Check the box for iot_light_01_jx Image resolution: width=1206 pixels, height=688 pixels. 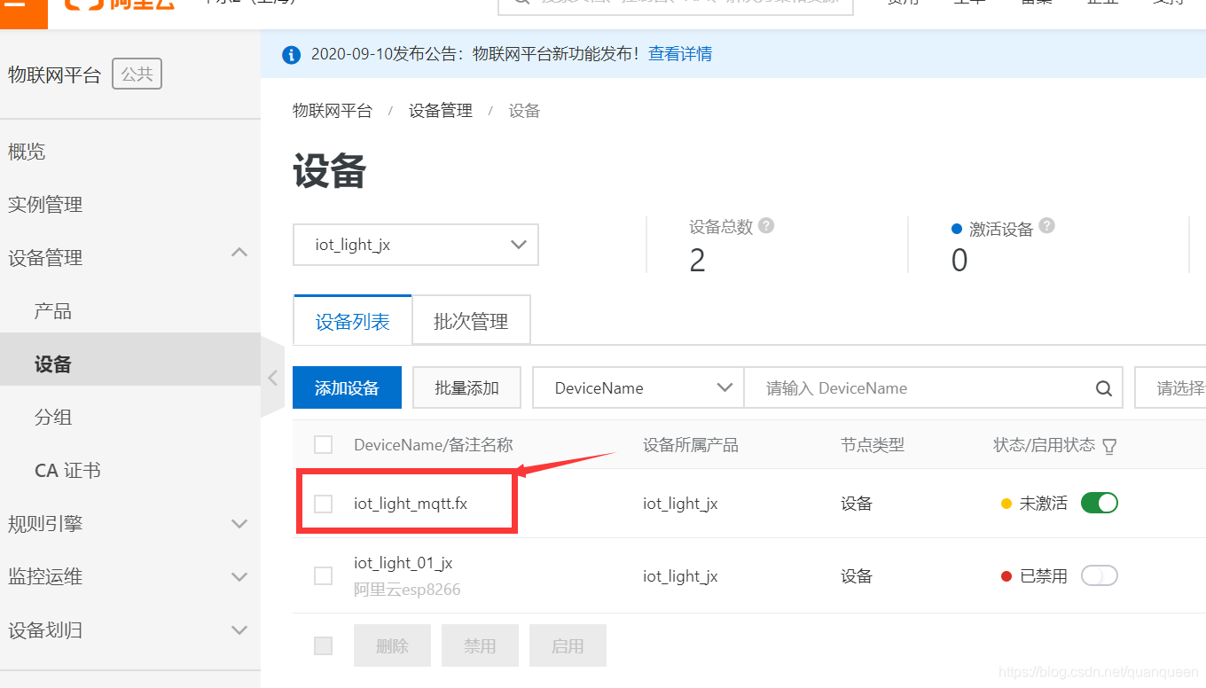(324, 576)
